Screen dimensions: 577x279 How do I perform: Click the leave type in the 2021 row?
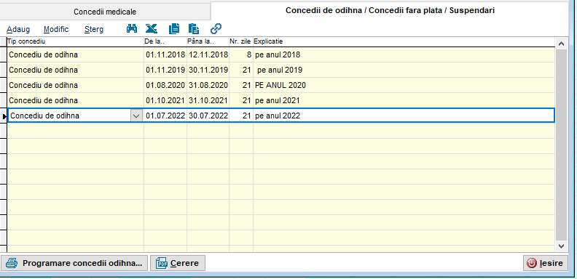point(43,100)
